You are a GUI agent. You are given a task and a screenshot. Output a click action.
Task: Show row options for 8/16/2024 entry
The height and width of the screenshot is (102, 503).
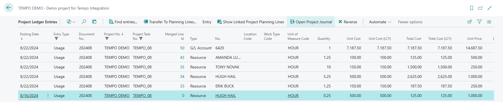(48, 96)
